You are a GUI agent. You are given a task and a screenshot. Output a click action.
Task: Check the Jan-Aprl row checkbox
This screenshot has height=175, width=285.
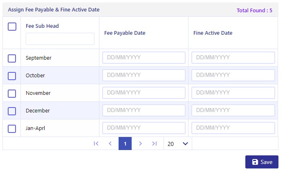[12, 128]
